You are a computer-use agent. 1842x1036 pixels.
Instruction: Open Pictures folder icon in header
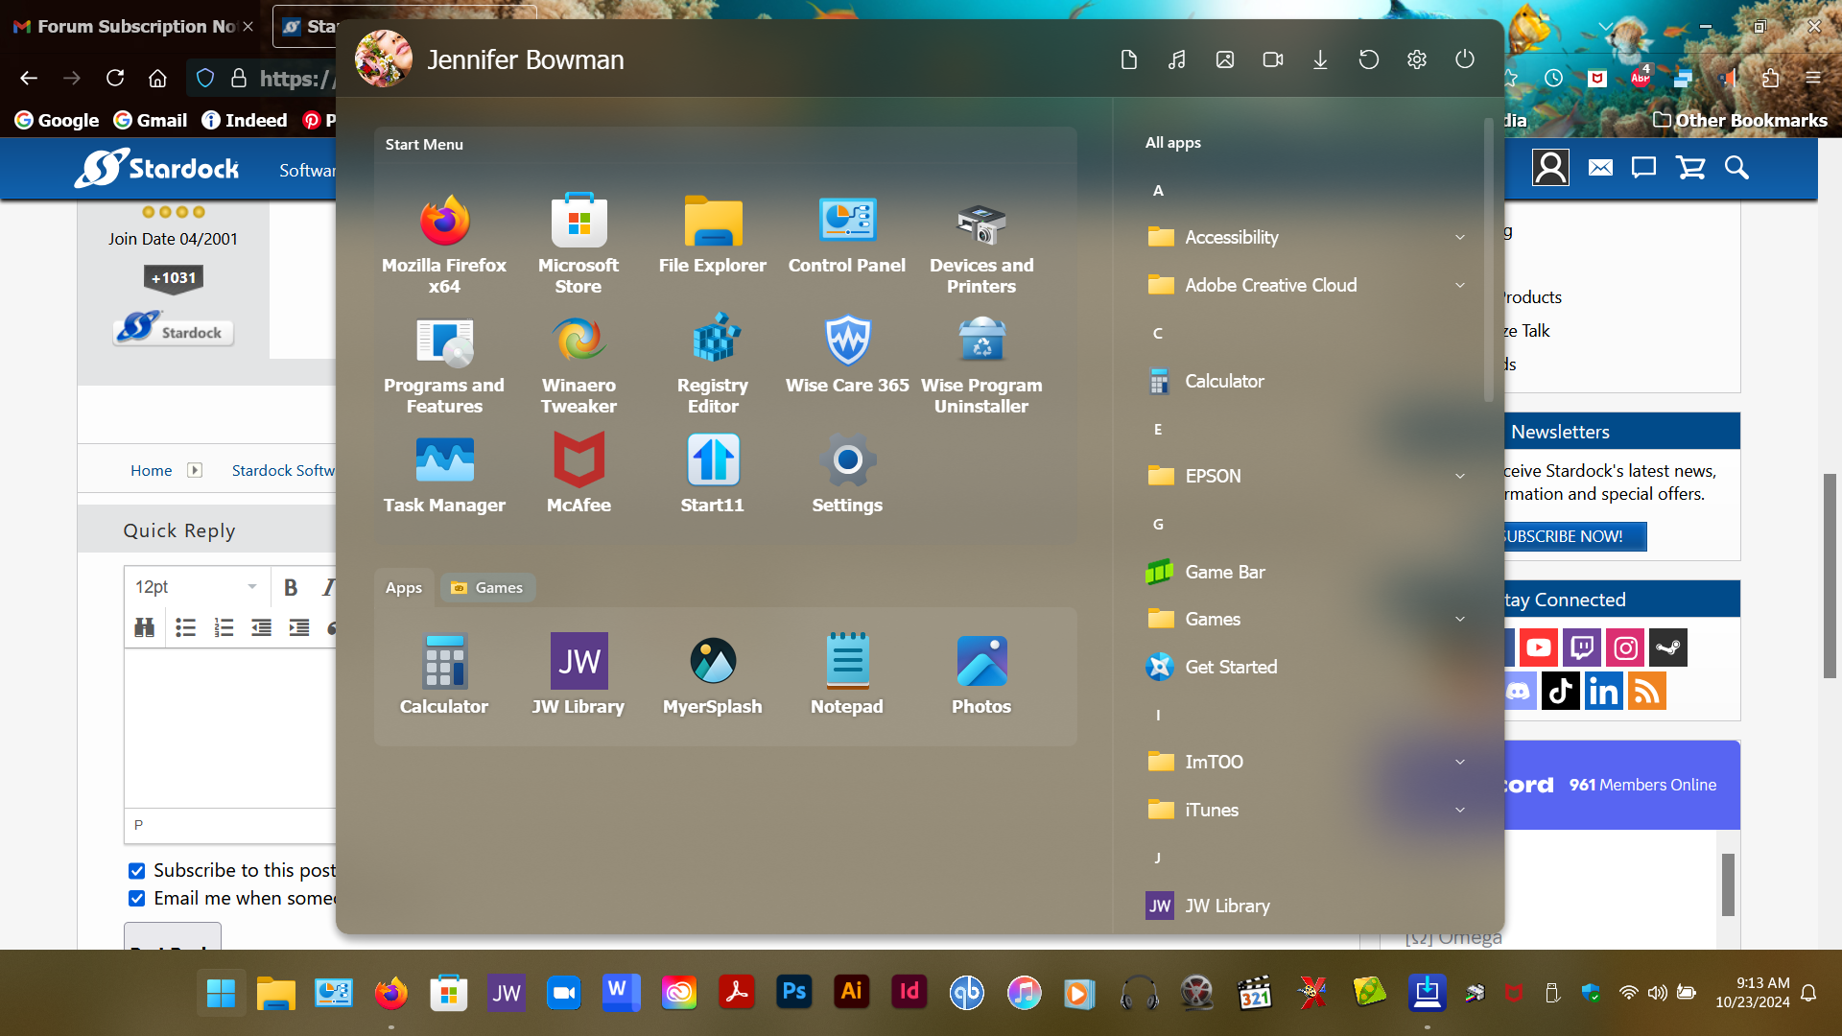click(1225, 59)
